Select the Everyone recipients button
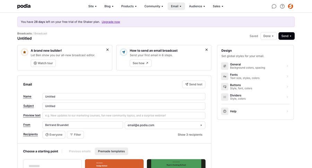312x168 pixels. coord(54,135)
